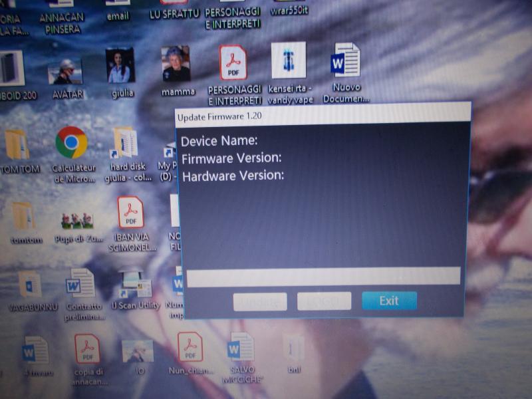Select the lowercase tomtom folder icon

tap(23, 215)
